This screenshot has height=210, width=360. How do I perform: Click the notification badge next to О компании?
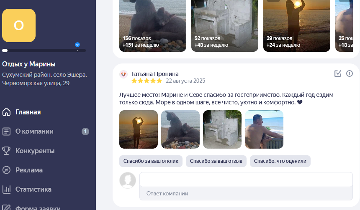click(x=85, y=132)
